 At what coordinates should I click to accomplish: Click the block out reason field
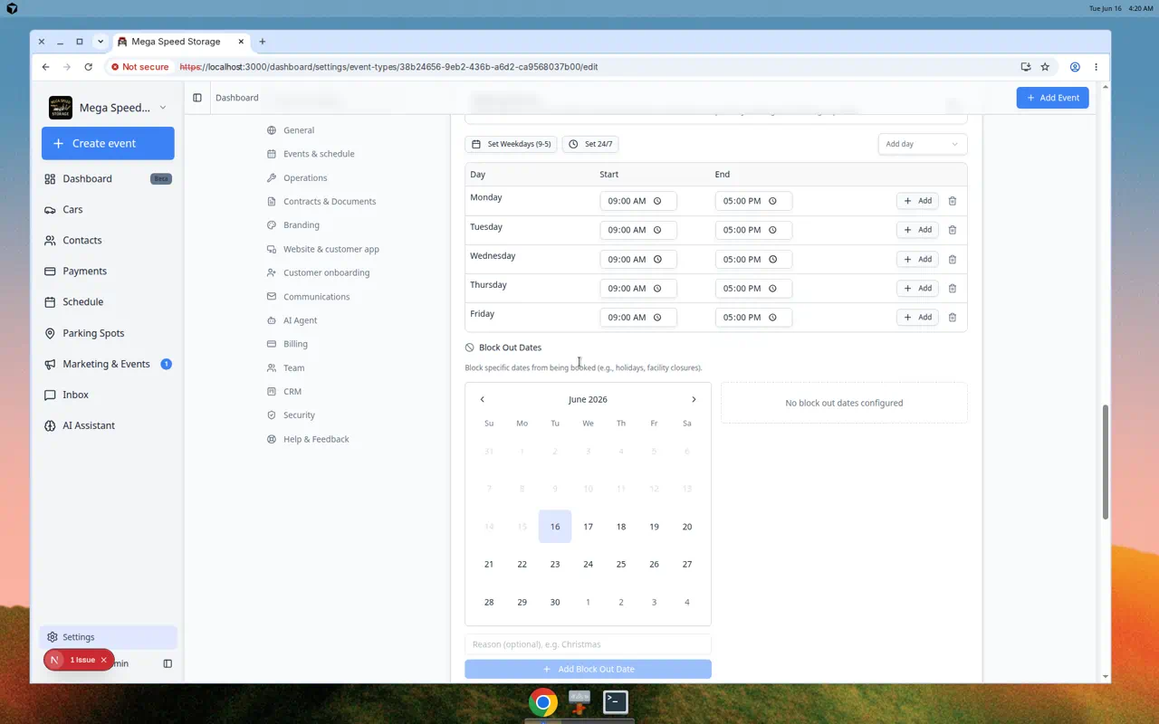tap(588, 644)
